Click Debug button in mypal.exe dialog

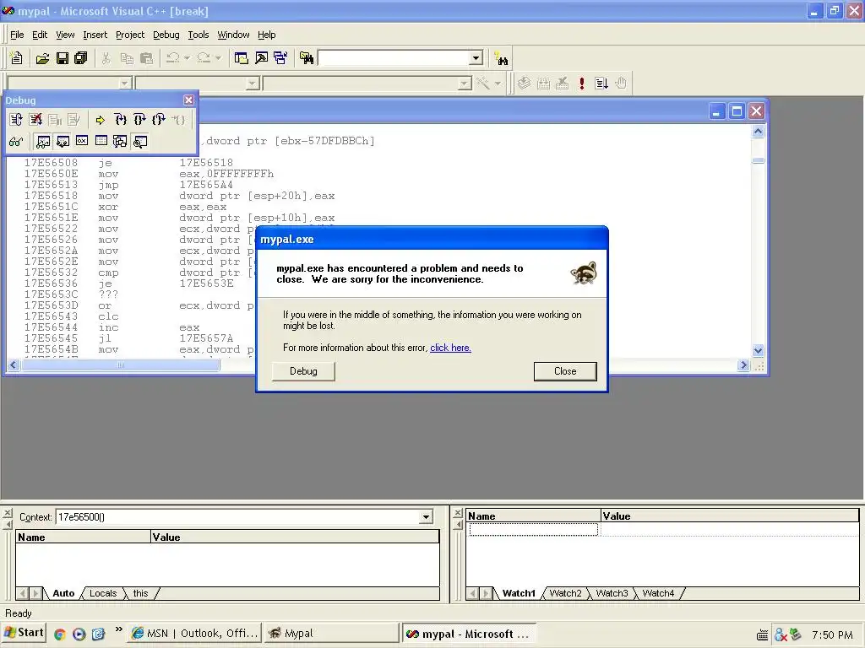[303, 371]
